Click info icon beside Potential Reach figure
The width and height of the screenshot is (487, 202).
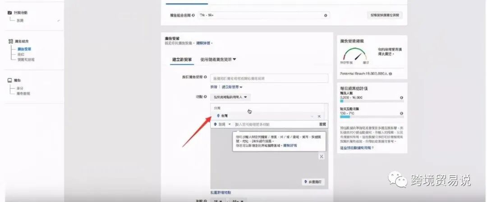coord(390,74)
